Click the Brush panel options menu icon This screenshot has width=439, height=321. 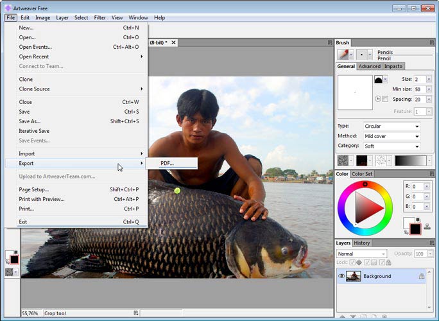tap(432, 43)
